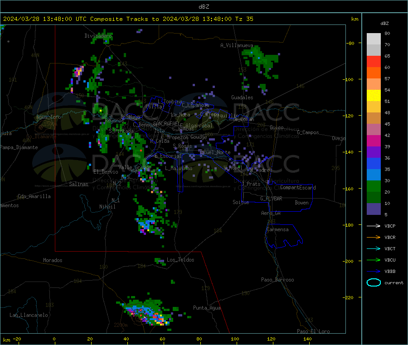Viewport: 408px width, 345px height.
Task: Click the blue VBBB arrow legend icon
Action: pos(374,272)
